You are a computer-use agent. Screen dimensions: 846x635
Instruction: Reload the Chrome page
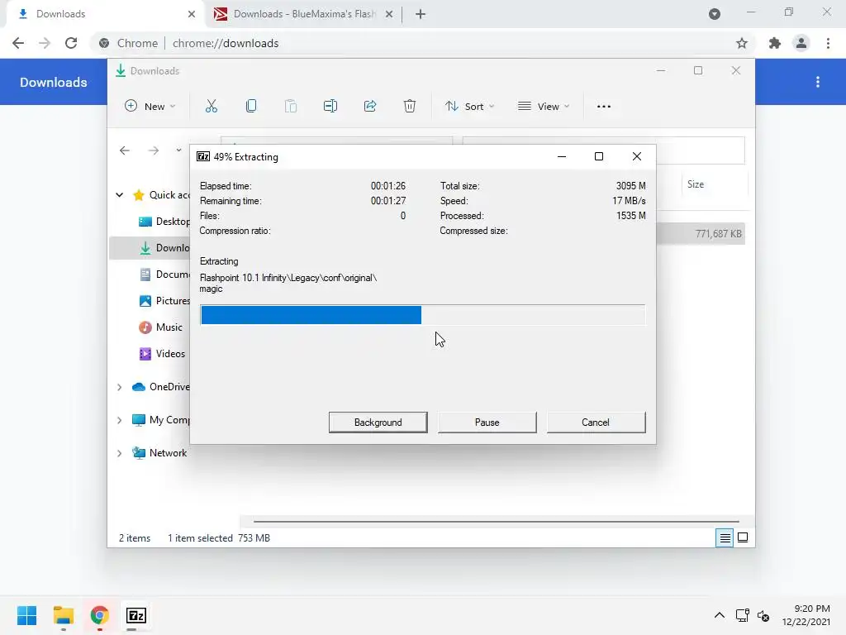(71, 43)
